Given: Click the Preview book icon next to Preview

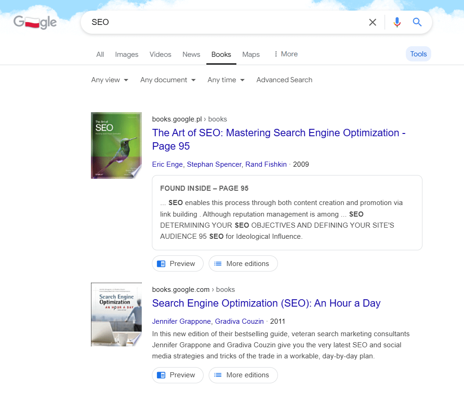Looking at the screenshot, I should point(161,263).
